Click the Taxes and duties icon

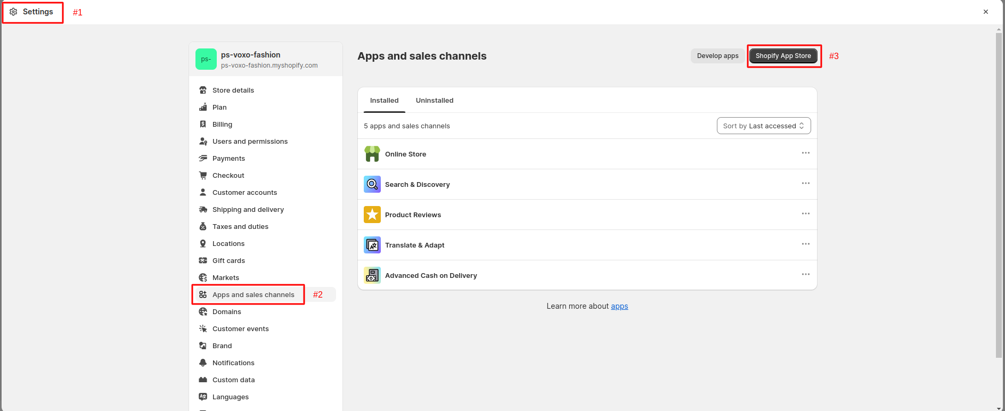tap(203, 226)
